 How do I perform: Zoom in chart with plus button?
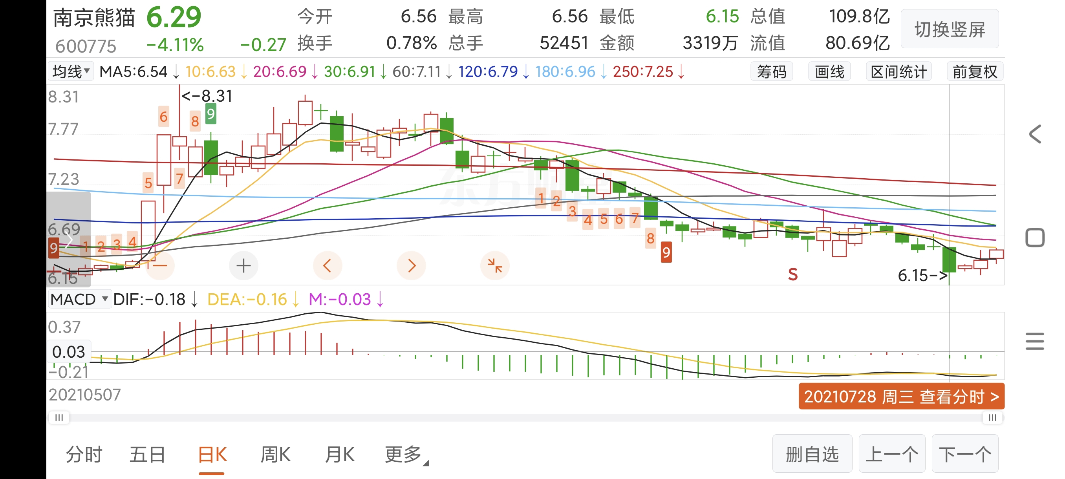[243, 266]
